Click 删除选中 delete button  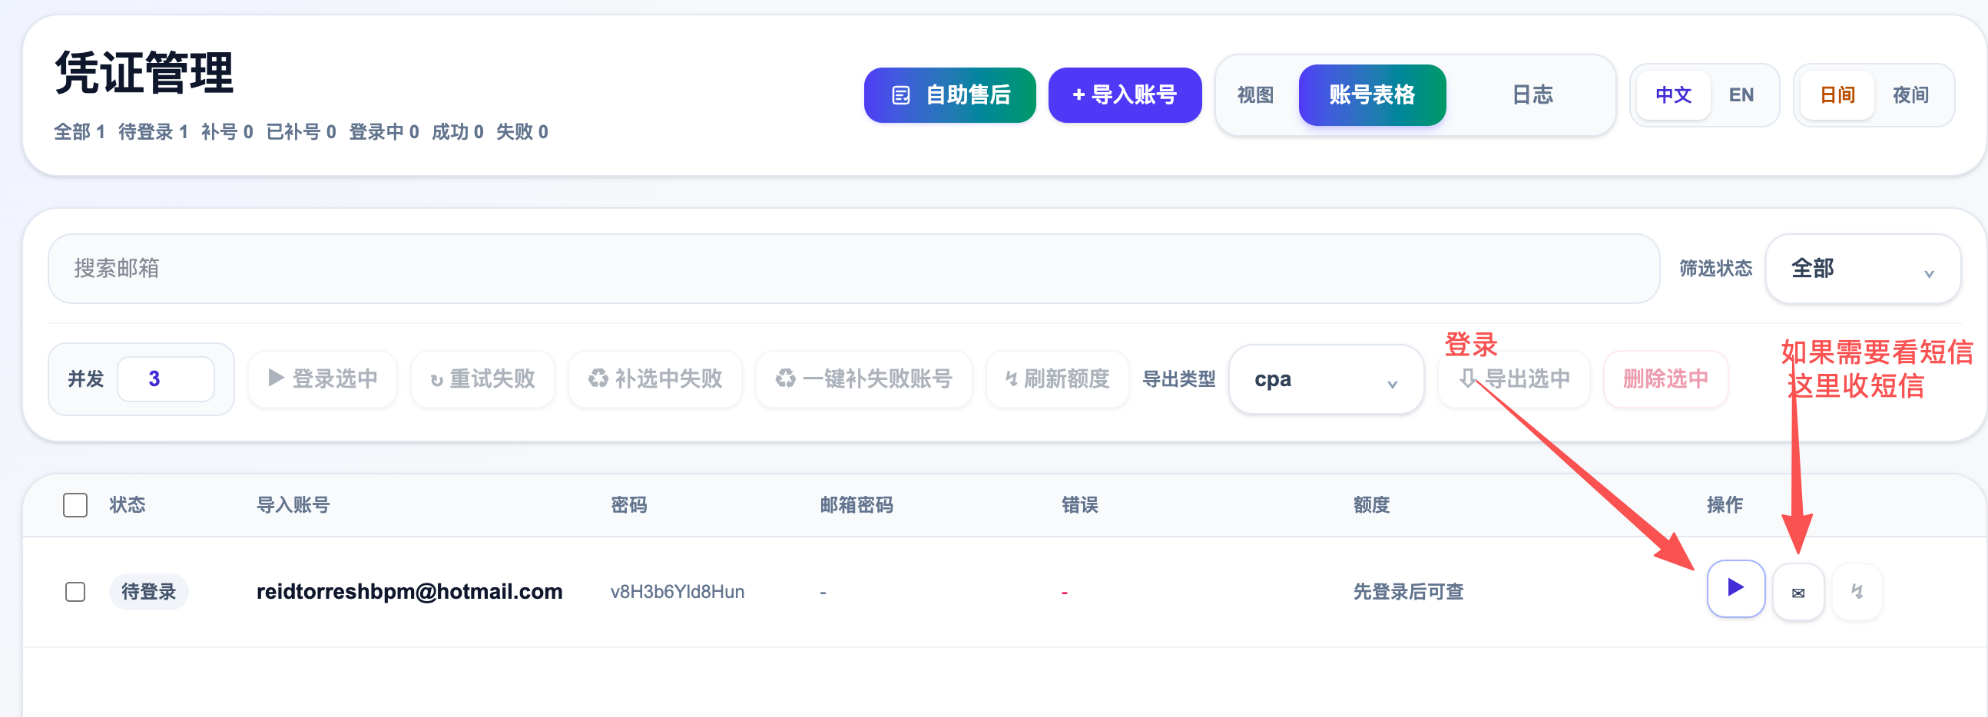pos(1665,378)
